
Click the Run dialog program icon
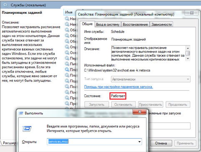click(x=27, y=129)
